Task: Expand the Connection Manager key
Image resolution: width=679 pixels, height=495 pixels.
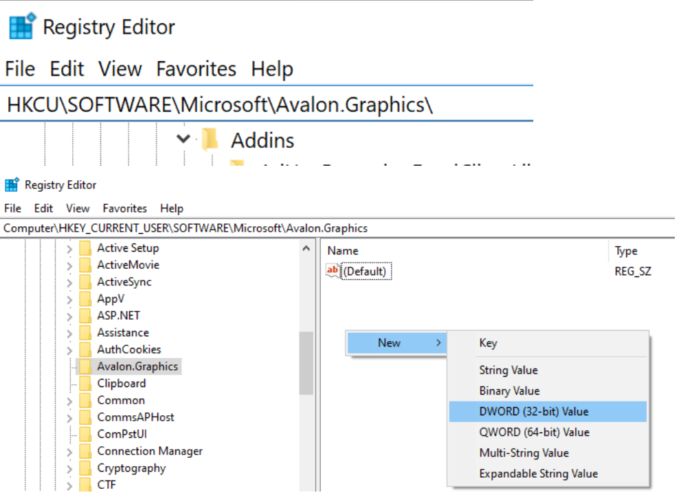Action: tap(69, 452)
